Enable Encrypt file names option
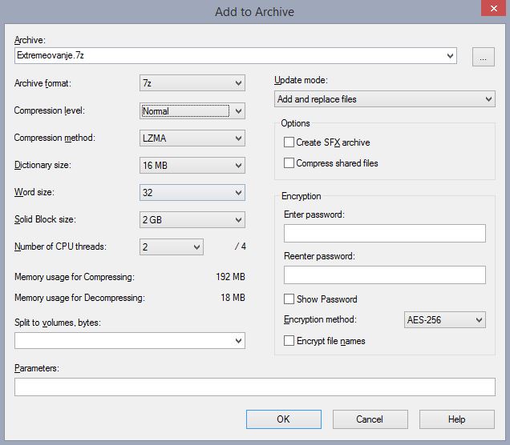Viewport: 510px width, 445px height. pyautogui.click(x=289, y=341)
